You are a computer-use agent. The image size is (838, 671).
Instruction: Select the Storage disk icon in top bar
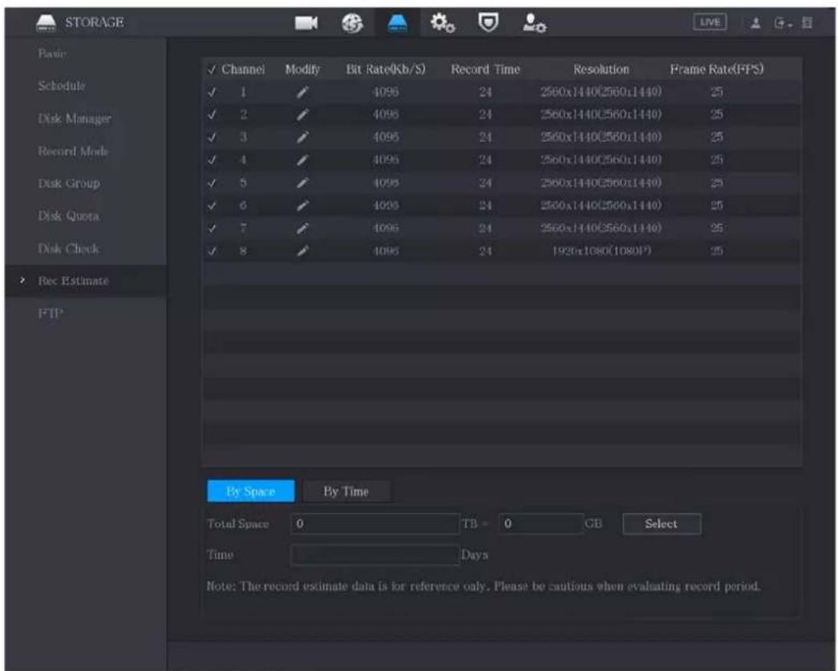[x=397, y=23]
